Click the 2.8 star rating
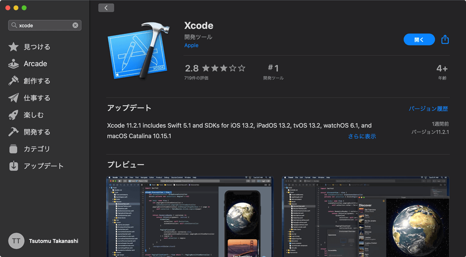This screenshot has height=257, width=466. click(215, 68)
